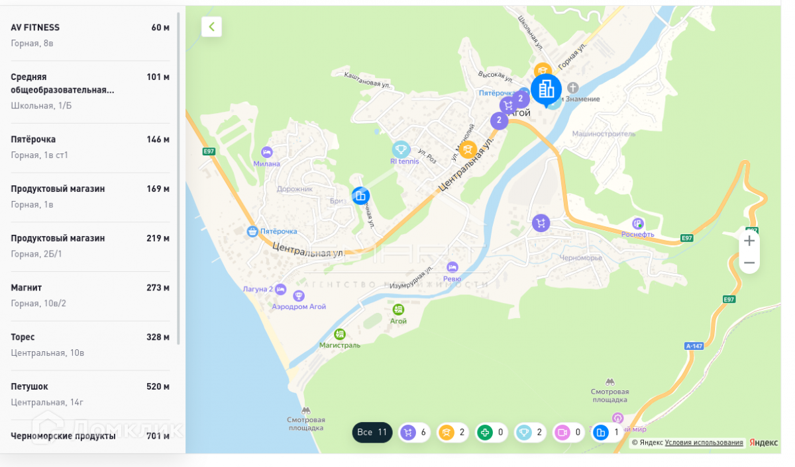
Task: Open Условия использования link
Action: [704, 443]
